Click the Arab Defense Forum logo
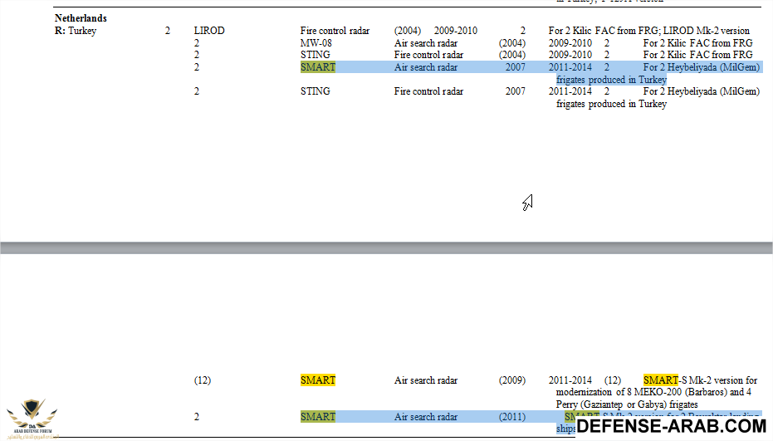Image resolution: width=773 pixels, height=441 pixels. tap(32, 419)
